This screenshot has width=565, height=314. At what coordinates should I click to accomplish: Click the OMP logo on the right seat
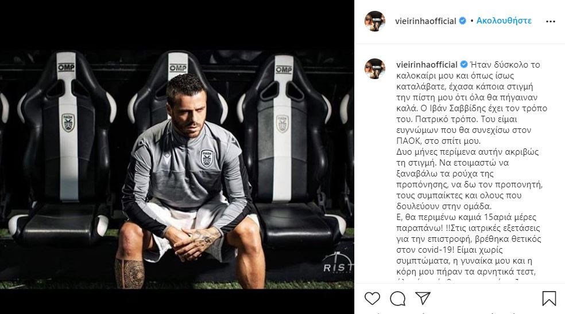pyautogui.click(x=283, y=69)
